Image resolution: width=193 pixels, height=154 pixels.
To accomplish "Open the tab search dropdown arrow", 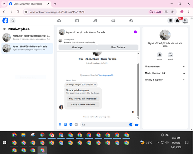I will tap(4, 4).
